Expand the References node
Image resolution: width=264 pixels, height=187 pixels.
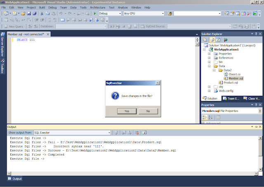click(209, 58)
